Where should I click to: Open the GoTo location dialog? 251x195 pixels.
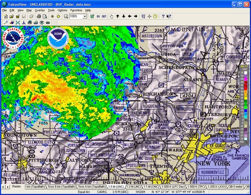[x=143, y=16]
